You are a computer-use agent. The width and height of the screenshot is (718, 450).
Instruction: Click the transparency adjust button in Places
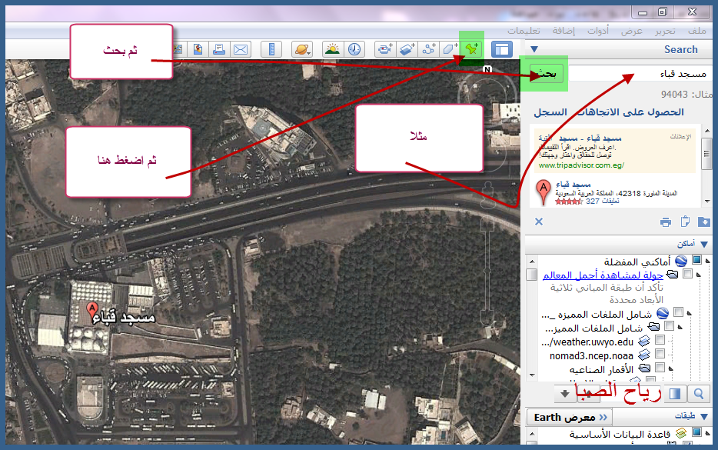point(675,393)
